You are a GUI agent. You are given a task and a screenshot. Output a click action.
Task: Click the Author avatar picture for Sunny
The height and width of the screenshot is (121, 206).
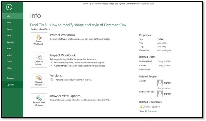(160, 83)
